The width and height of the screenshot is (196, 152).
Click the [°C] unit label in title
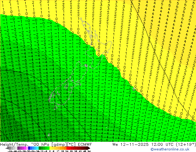pyautogui.click(x=72, y=145)
